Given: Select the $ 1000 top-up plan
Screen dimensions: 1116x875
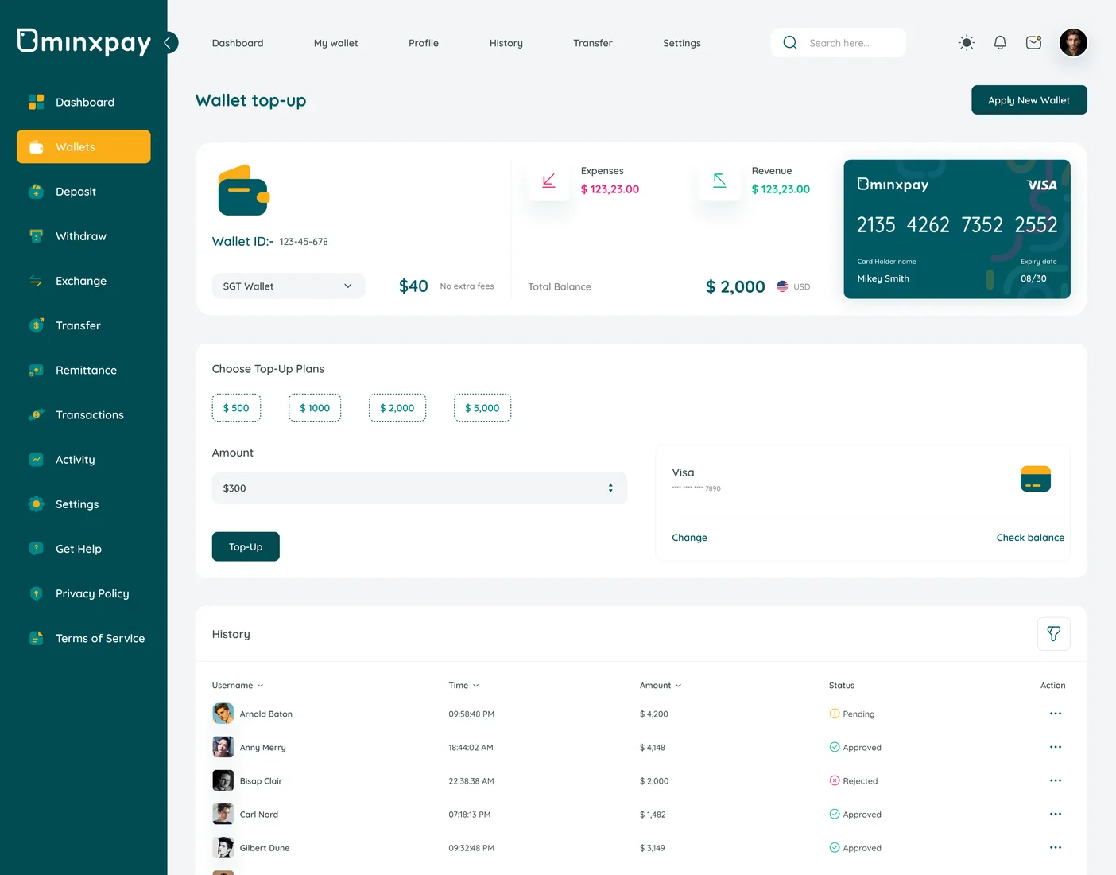Looking at the screenshot, I should pos(315,408).
